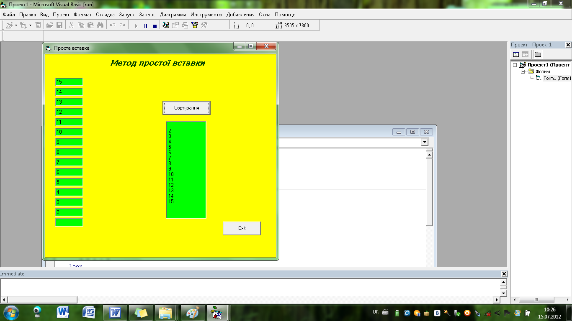The height and width of the screenshot is (321, 572).
Task: Open the Menu Editor icon
Action: pyautogui.click(x=38, y=25)
